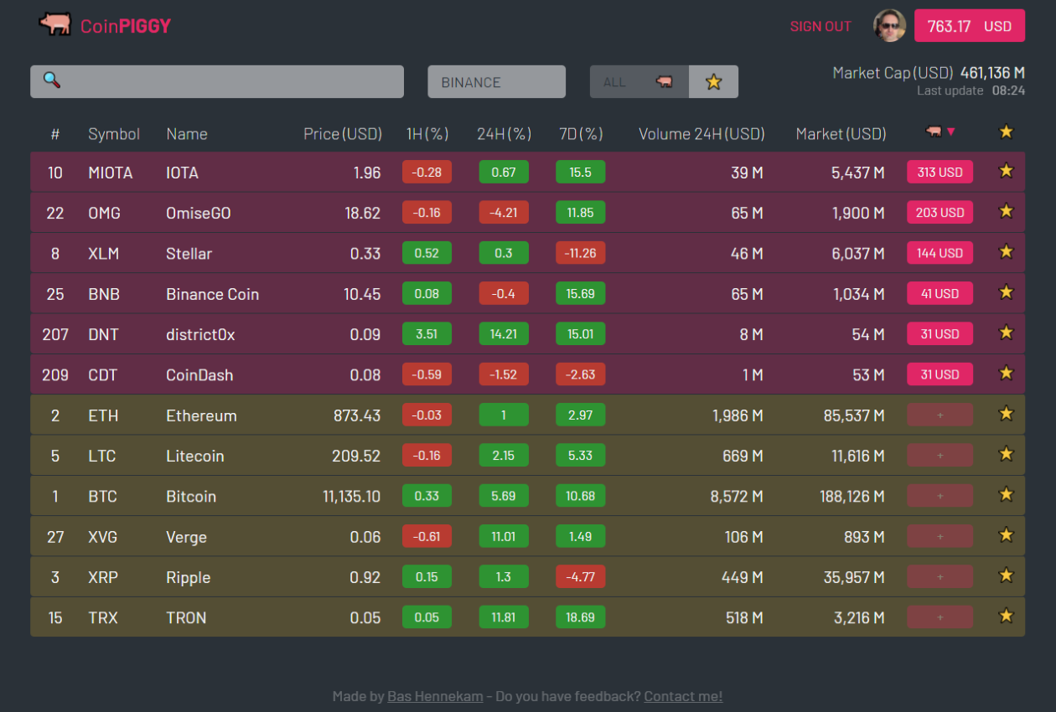This screenshot has width=1056, height=712.
Task: Toggle favorite star for IOTA row
Action: tap(1007, 171)
